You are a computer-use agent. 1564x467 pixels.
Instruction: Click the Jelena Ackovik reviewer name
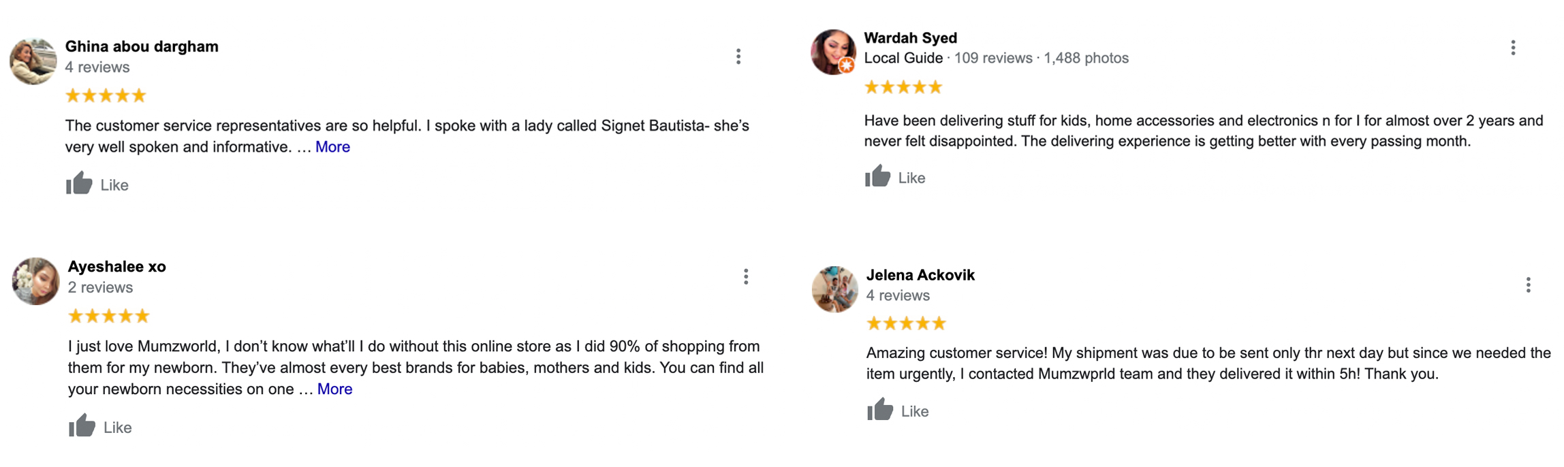pyautogui.click(x=920, y=275)
